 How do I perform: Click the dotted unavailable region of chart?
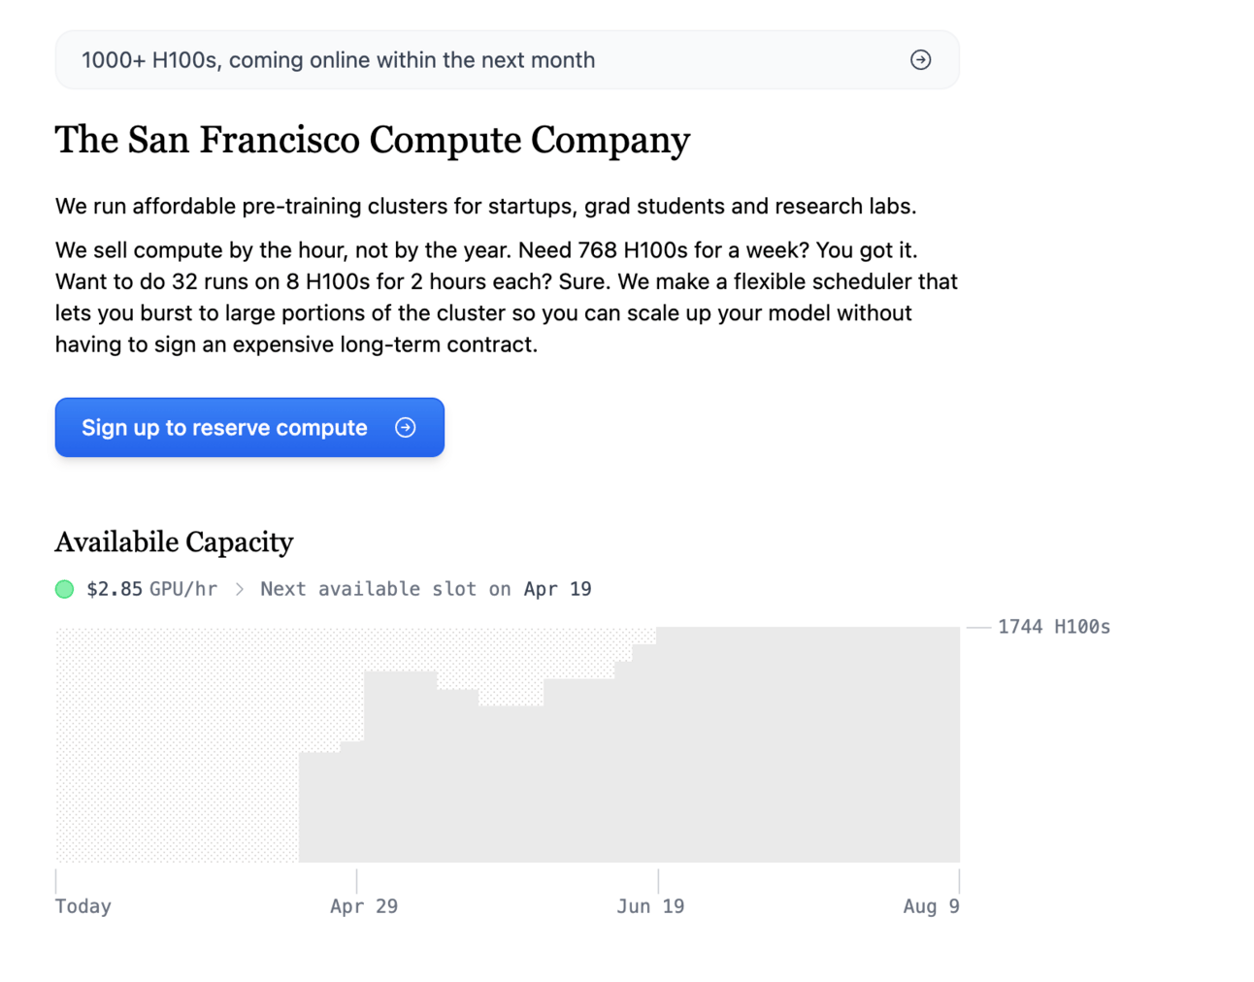pyautogui.click(x=175, y=747)
